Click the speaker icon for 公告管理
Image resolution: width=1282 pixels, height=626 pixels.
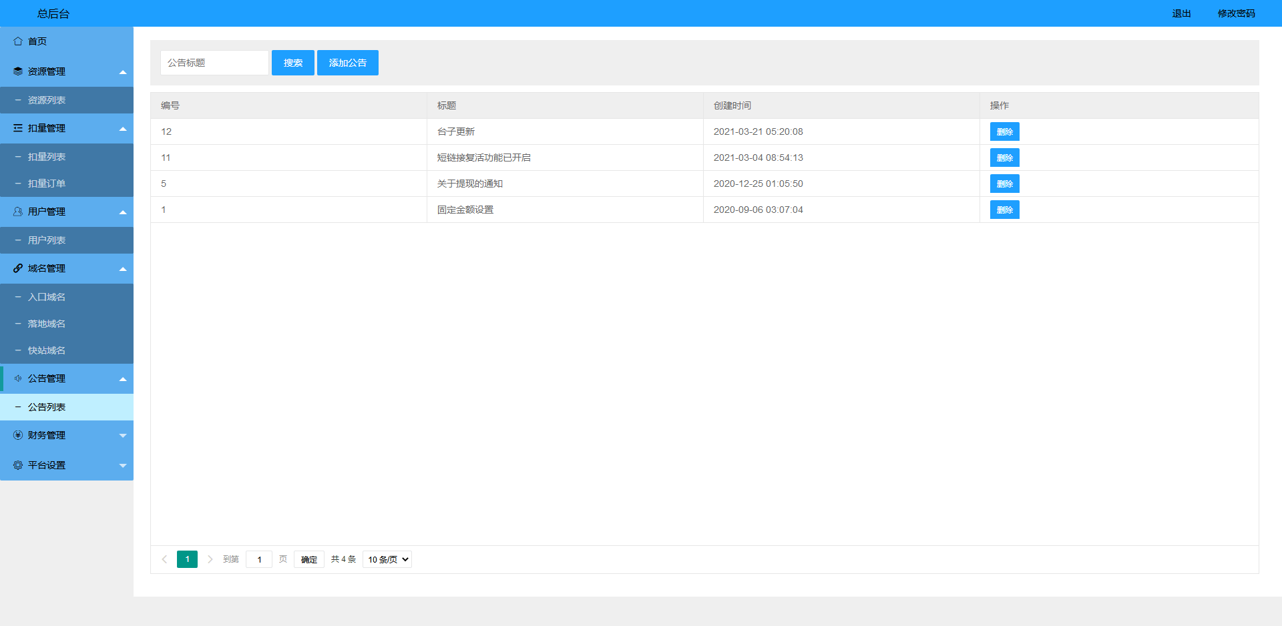(18, 378)
